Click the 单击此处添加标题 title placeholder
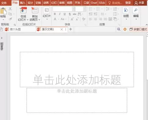This screenshot has width=148, height=120. point(77,69)
